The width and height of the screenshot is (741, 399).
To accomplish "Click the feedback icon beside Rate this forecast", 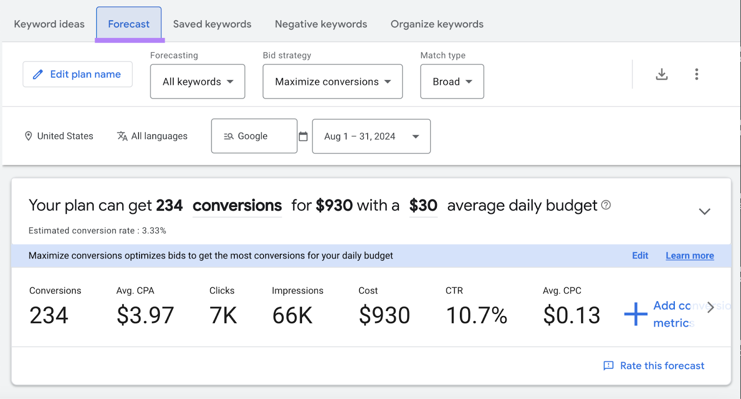I will (609, 366).
